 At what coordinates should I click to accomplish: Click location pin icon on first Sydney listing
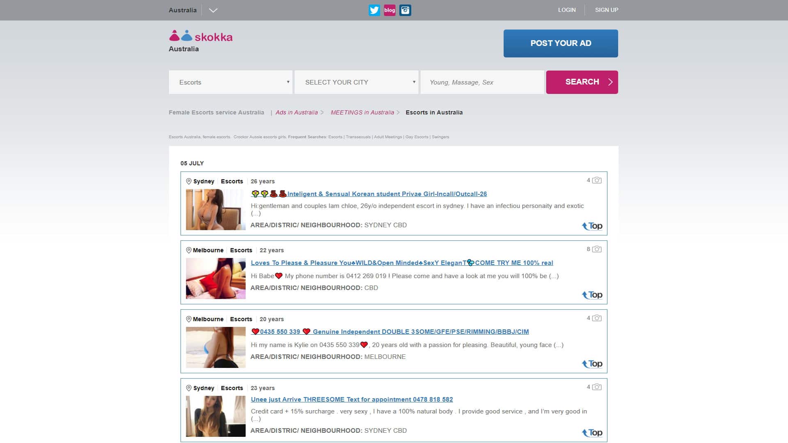tap(189, 181)
